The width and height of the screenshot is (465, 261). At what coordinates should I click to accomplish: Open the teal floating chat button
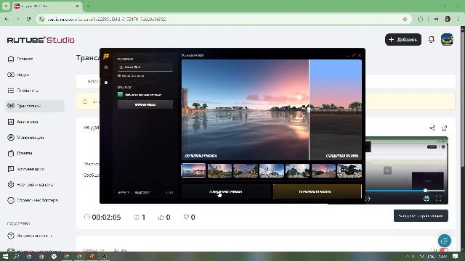(445, 241)
